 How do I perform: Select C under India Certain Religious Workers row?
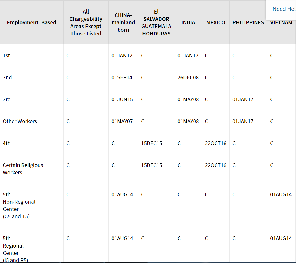tap(179, 165)
